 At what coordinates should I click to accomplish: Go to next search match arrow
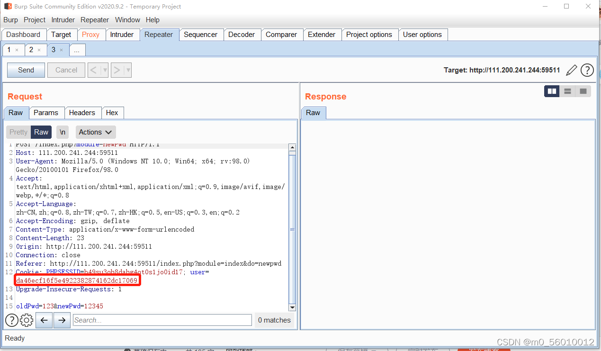point(62,320)
